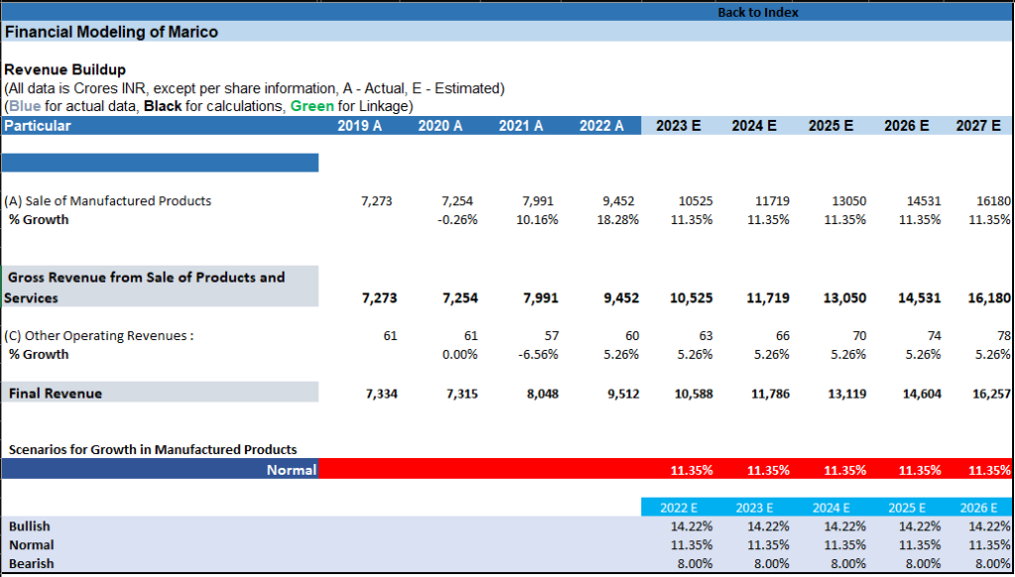Select the 18.28% growth value for 2022 A
The height and width of the screenshot is (577, 1015).
[620, 220]
